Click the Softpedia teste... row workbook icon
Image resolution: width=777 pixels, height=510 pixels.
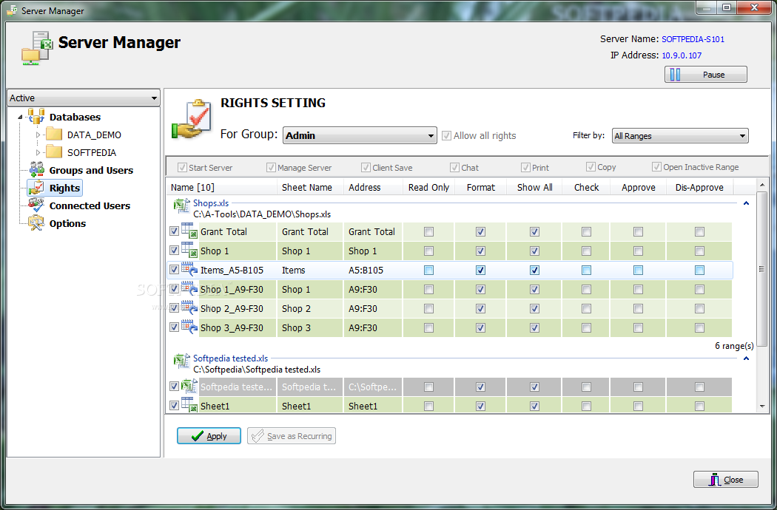click(189, 386)
